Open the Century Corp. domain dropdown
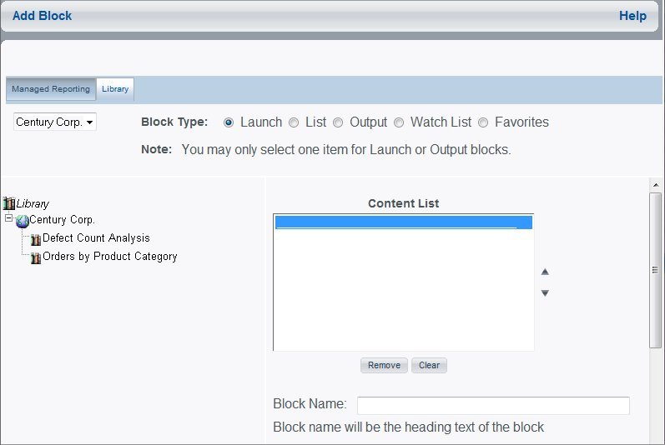Screen dimensions: 665x445 (x=55, y=122)
